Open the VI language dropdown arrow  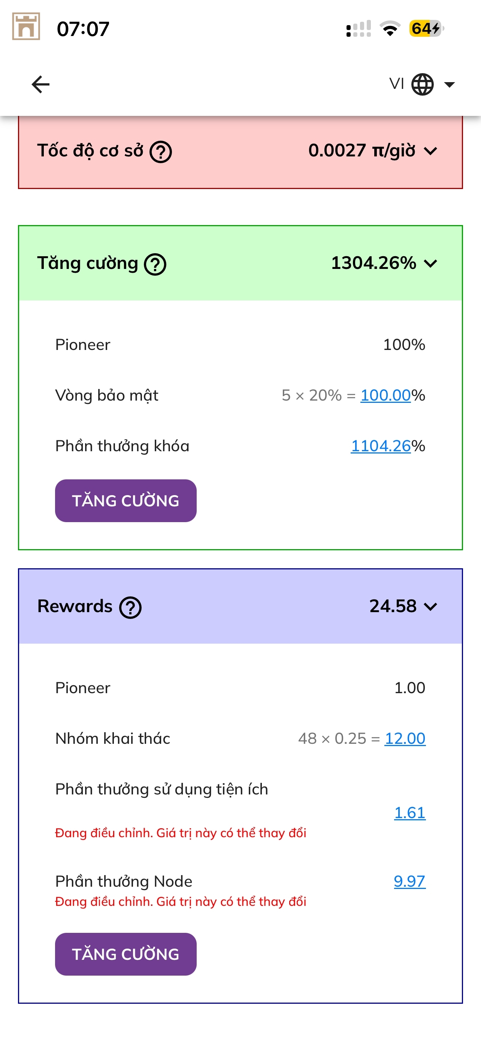point(449,84)
